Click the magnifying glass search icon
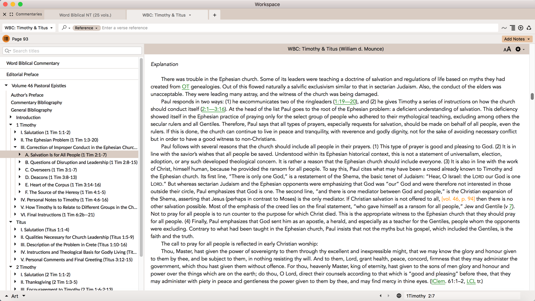This screenshot has height=301, width=535. (x=64, y=28)
